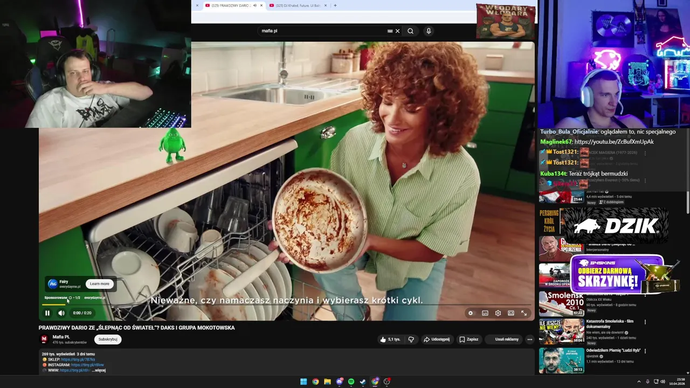Click the Sponsorowane ad info icon
Image resolution: width=690 pixels, height=388 pixels.
70,297
